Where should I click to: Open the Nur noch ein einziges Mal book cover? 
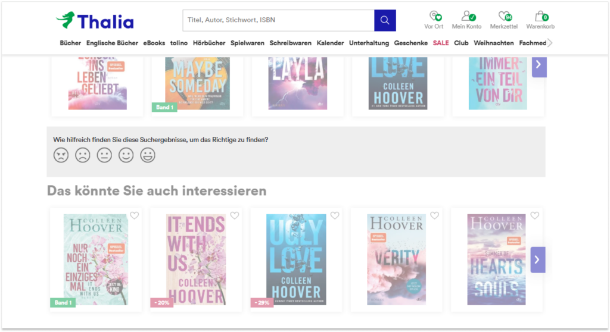(96, 259)
